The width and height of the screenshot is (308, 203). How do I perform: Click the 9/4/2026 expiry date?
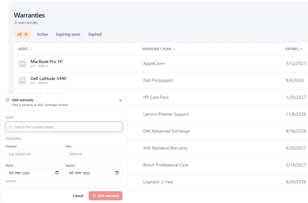point(295,80)
